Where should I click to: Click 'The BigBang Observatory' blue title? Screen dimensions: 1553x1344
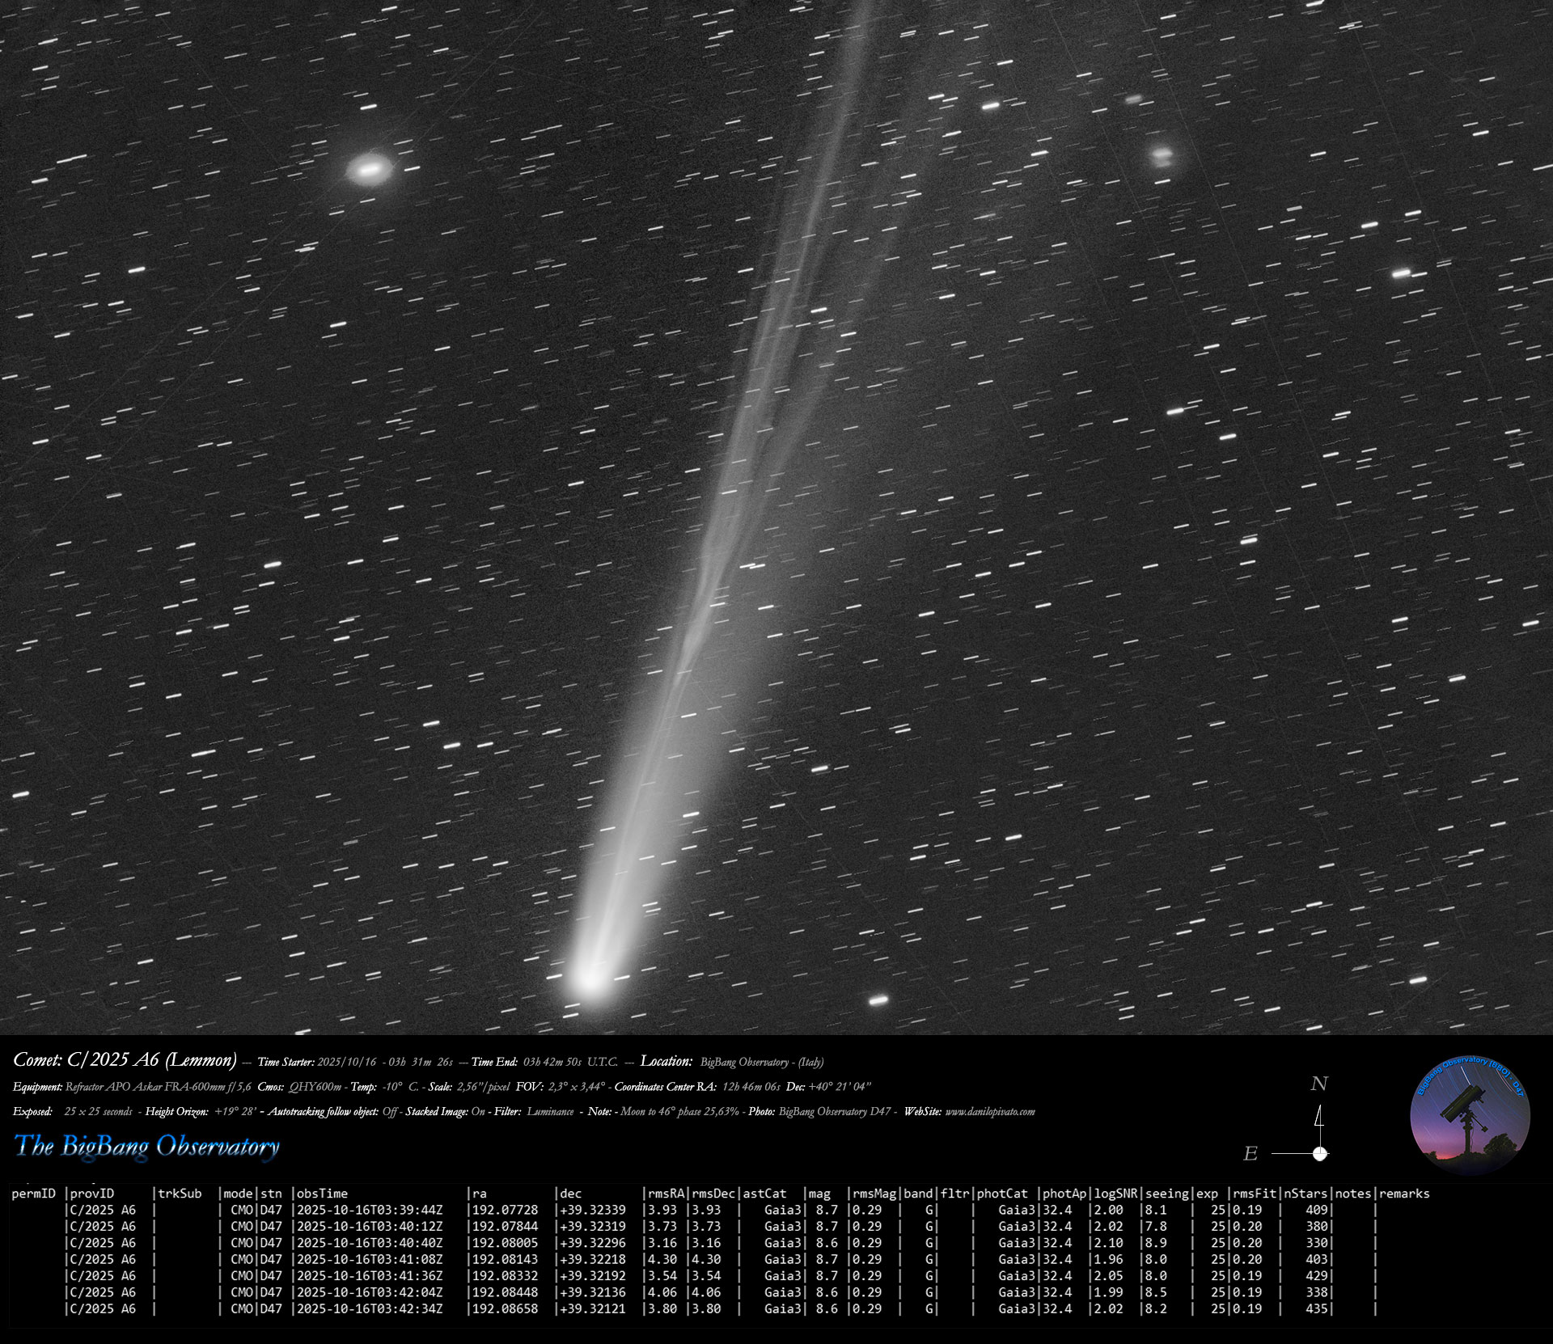coord(147,1146)
